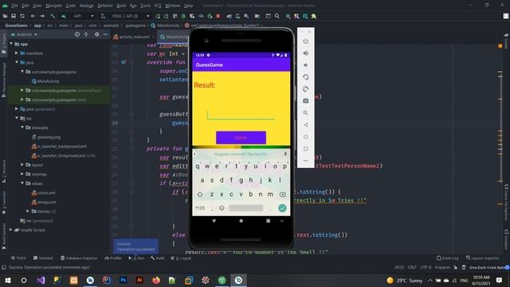Screen dimensions: 510x287
Task: Click the emulator Volume Up icon
Action: point(305,53)
